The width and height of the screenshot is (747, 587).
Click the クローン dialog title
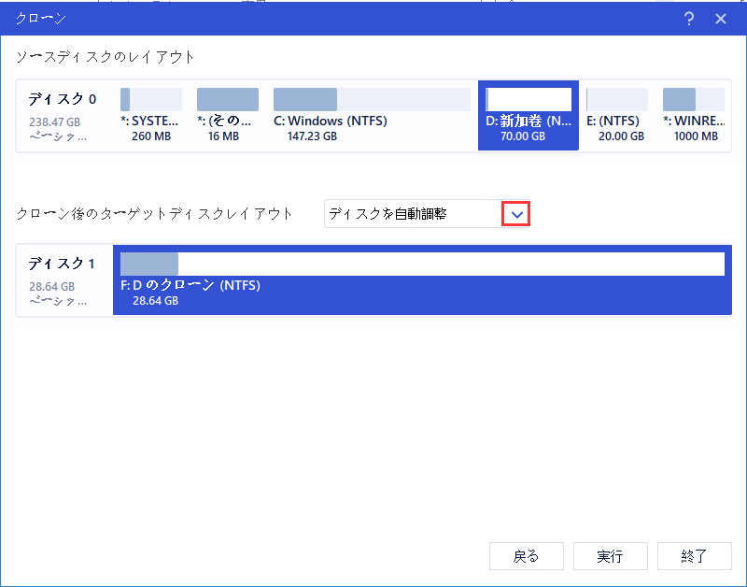(39, 18)
